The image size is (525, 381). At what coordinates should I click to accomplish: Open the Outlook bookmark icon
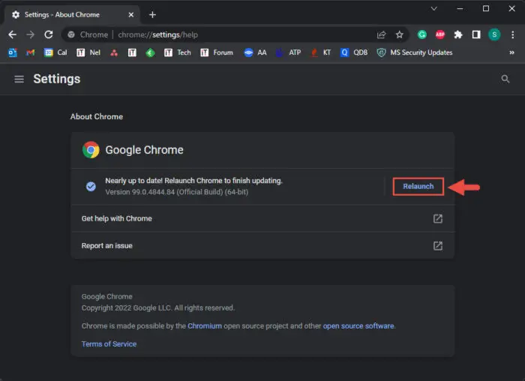(x=13, y=52)
